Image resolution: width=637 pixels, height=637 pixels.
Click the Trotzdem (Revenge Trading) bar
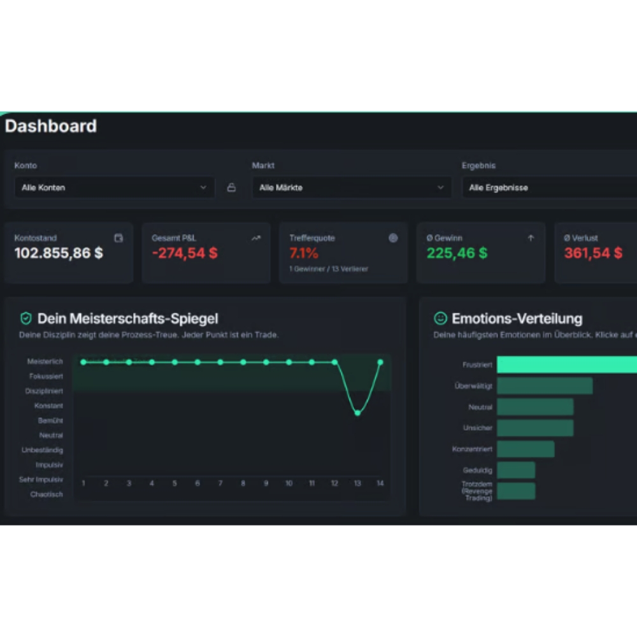515,490
